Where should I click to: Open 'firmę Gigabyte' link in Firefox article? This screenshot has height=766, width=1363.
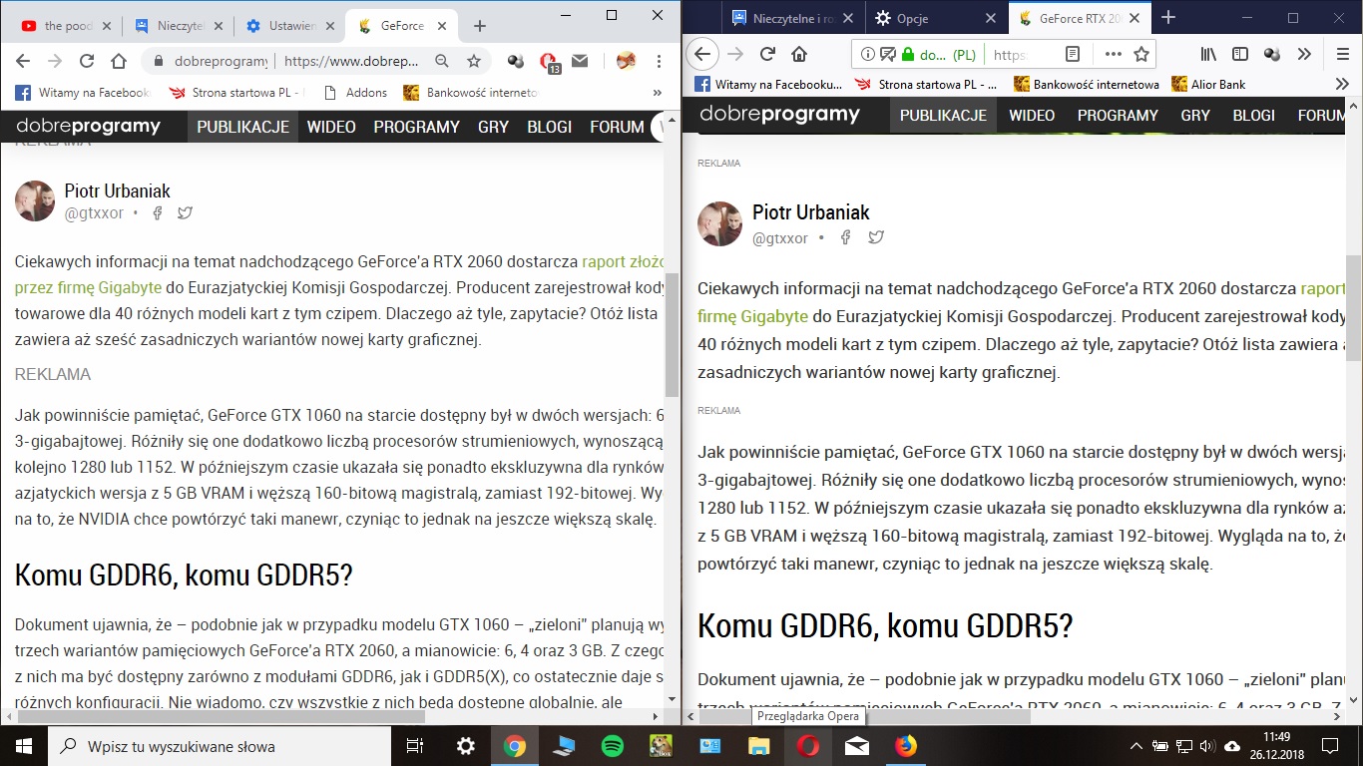pyautogui.click(x=753, y=316)
